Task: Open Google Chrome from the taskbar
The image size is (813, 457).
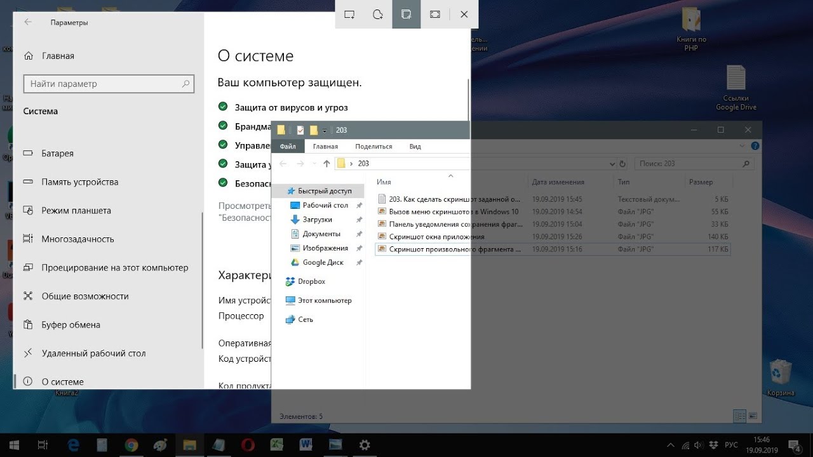Action: click(131, 445)
